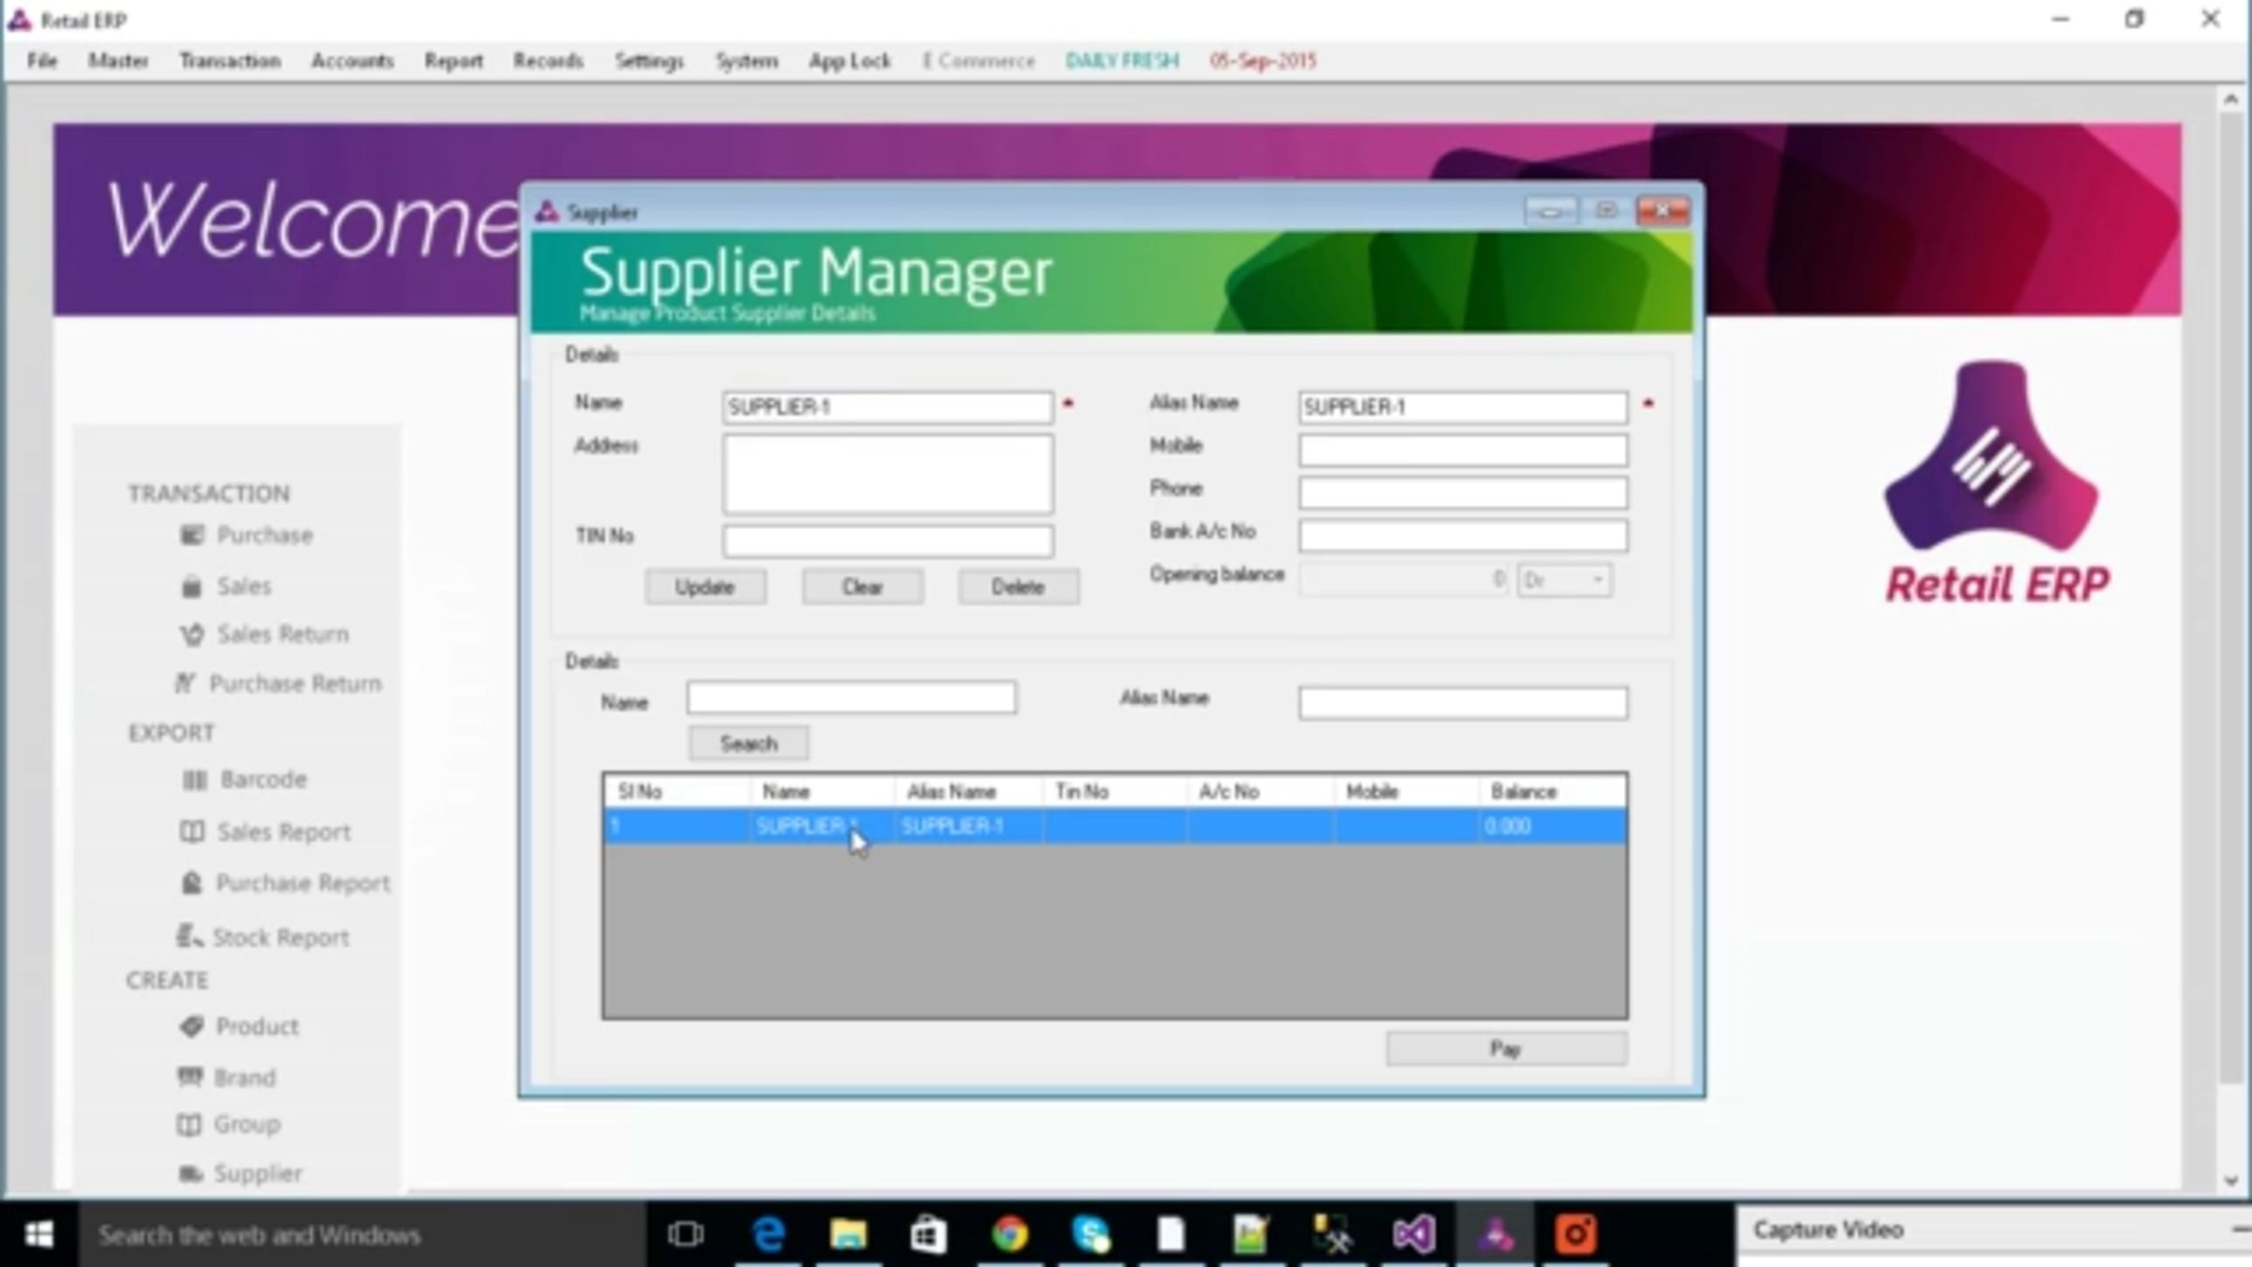Click the Purchase Report icon
Viewport: 2252px width, 1267px height.
[x=191, y=883]
